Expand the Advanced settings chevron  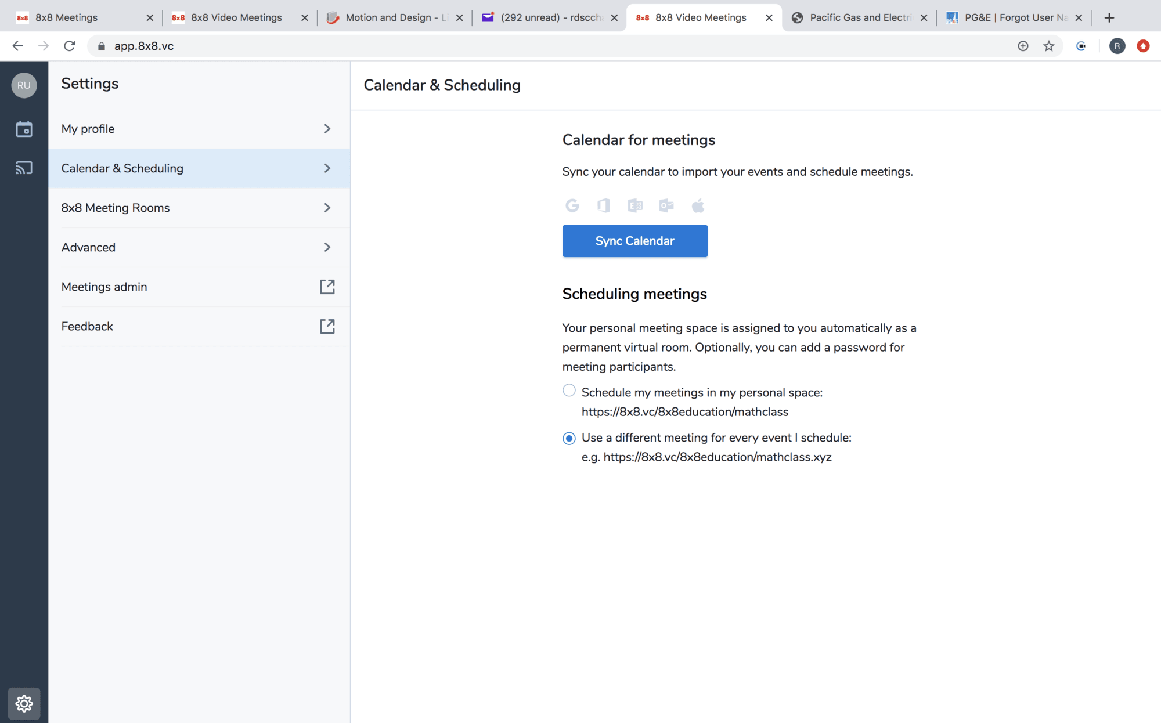click(327, 247)
